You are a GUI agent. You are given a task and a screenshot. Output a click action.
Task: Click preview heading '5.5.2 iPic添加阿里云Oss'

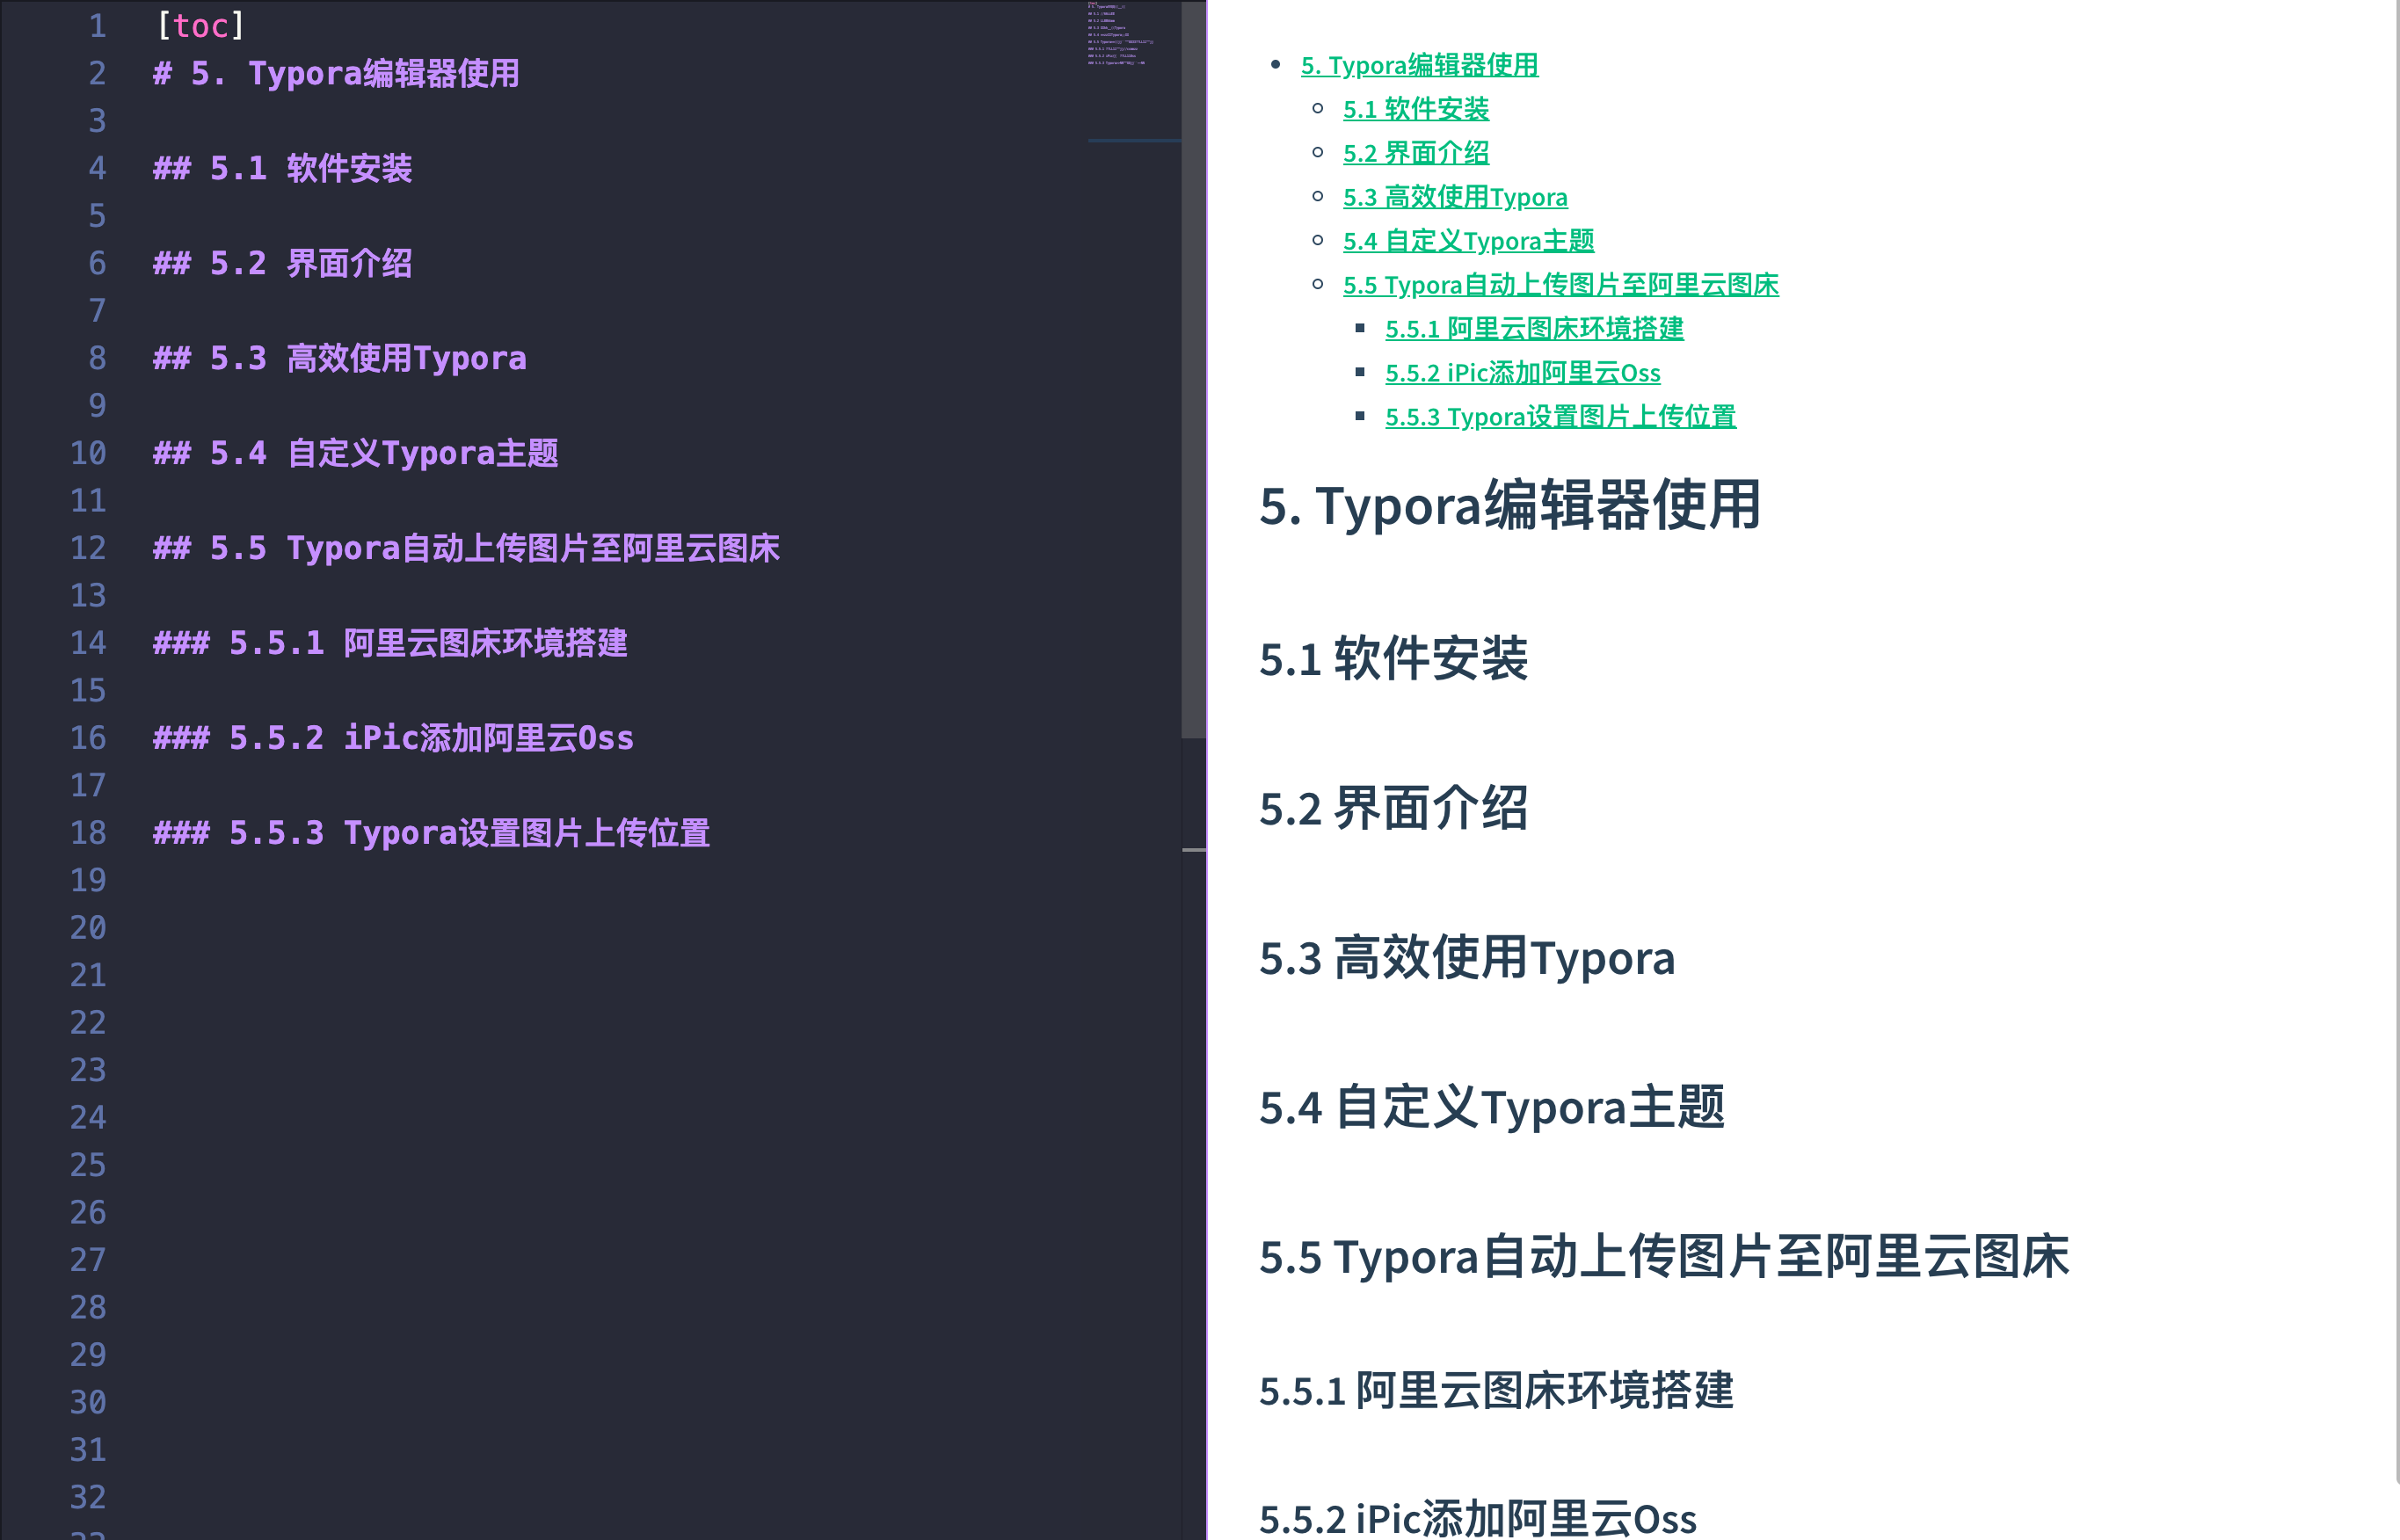[x=1478, y=1519]
